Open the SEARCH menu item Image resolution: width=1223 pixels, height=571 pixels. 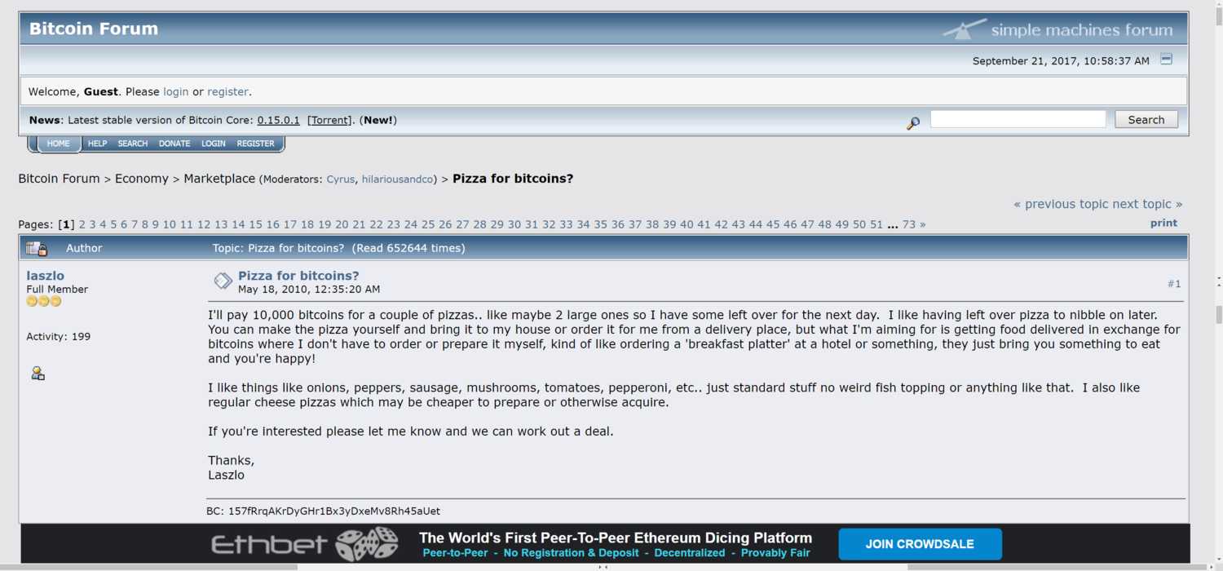click(132, 144)
